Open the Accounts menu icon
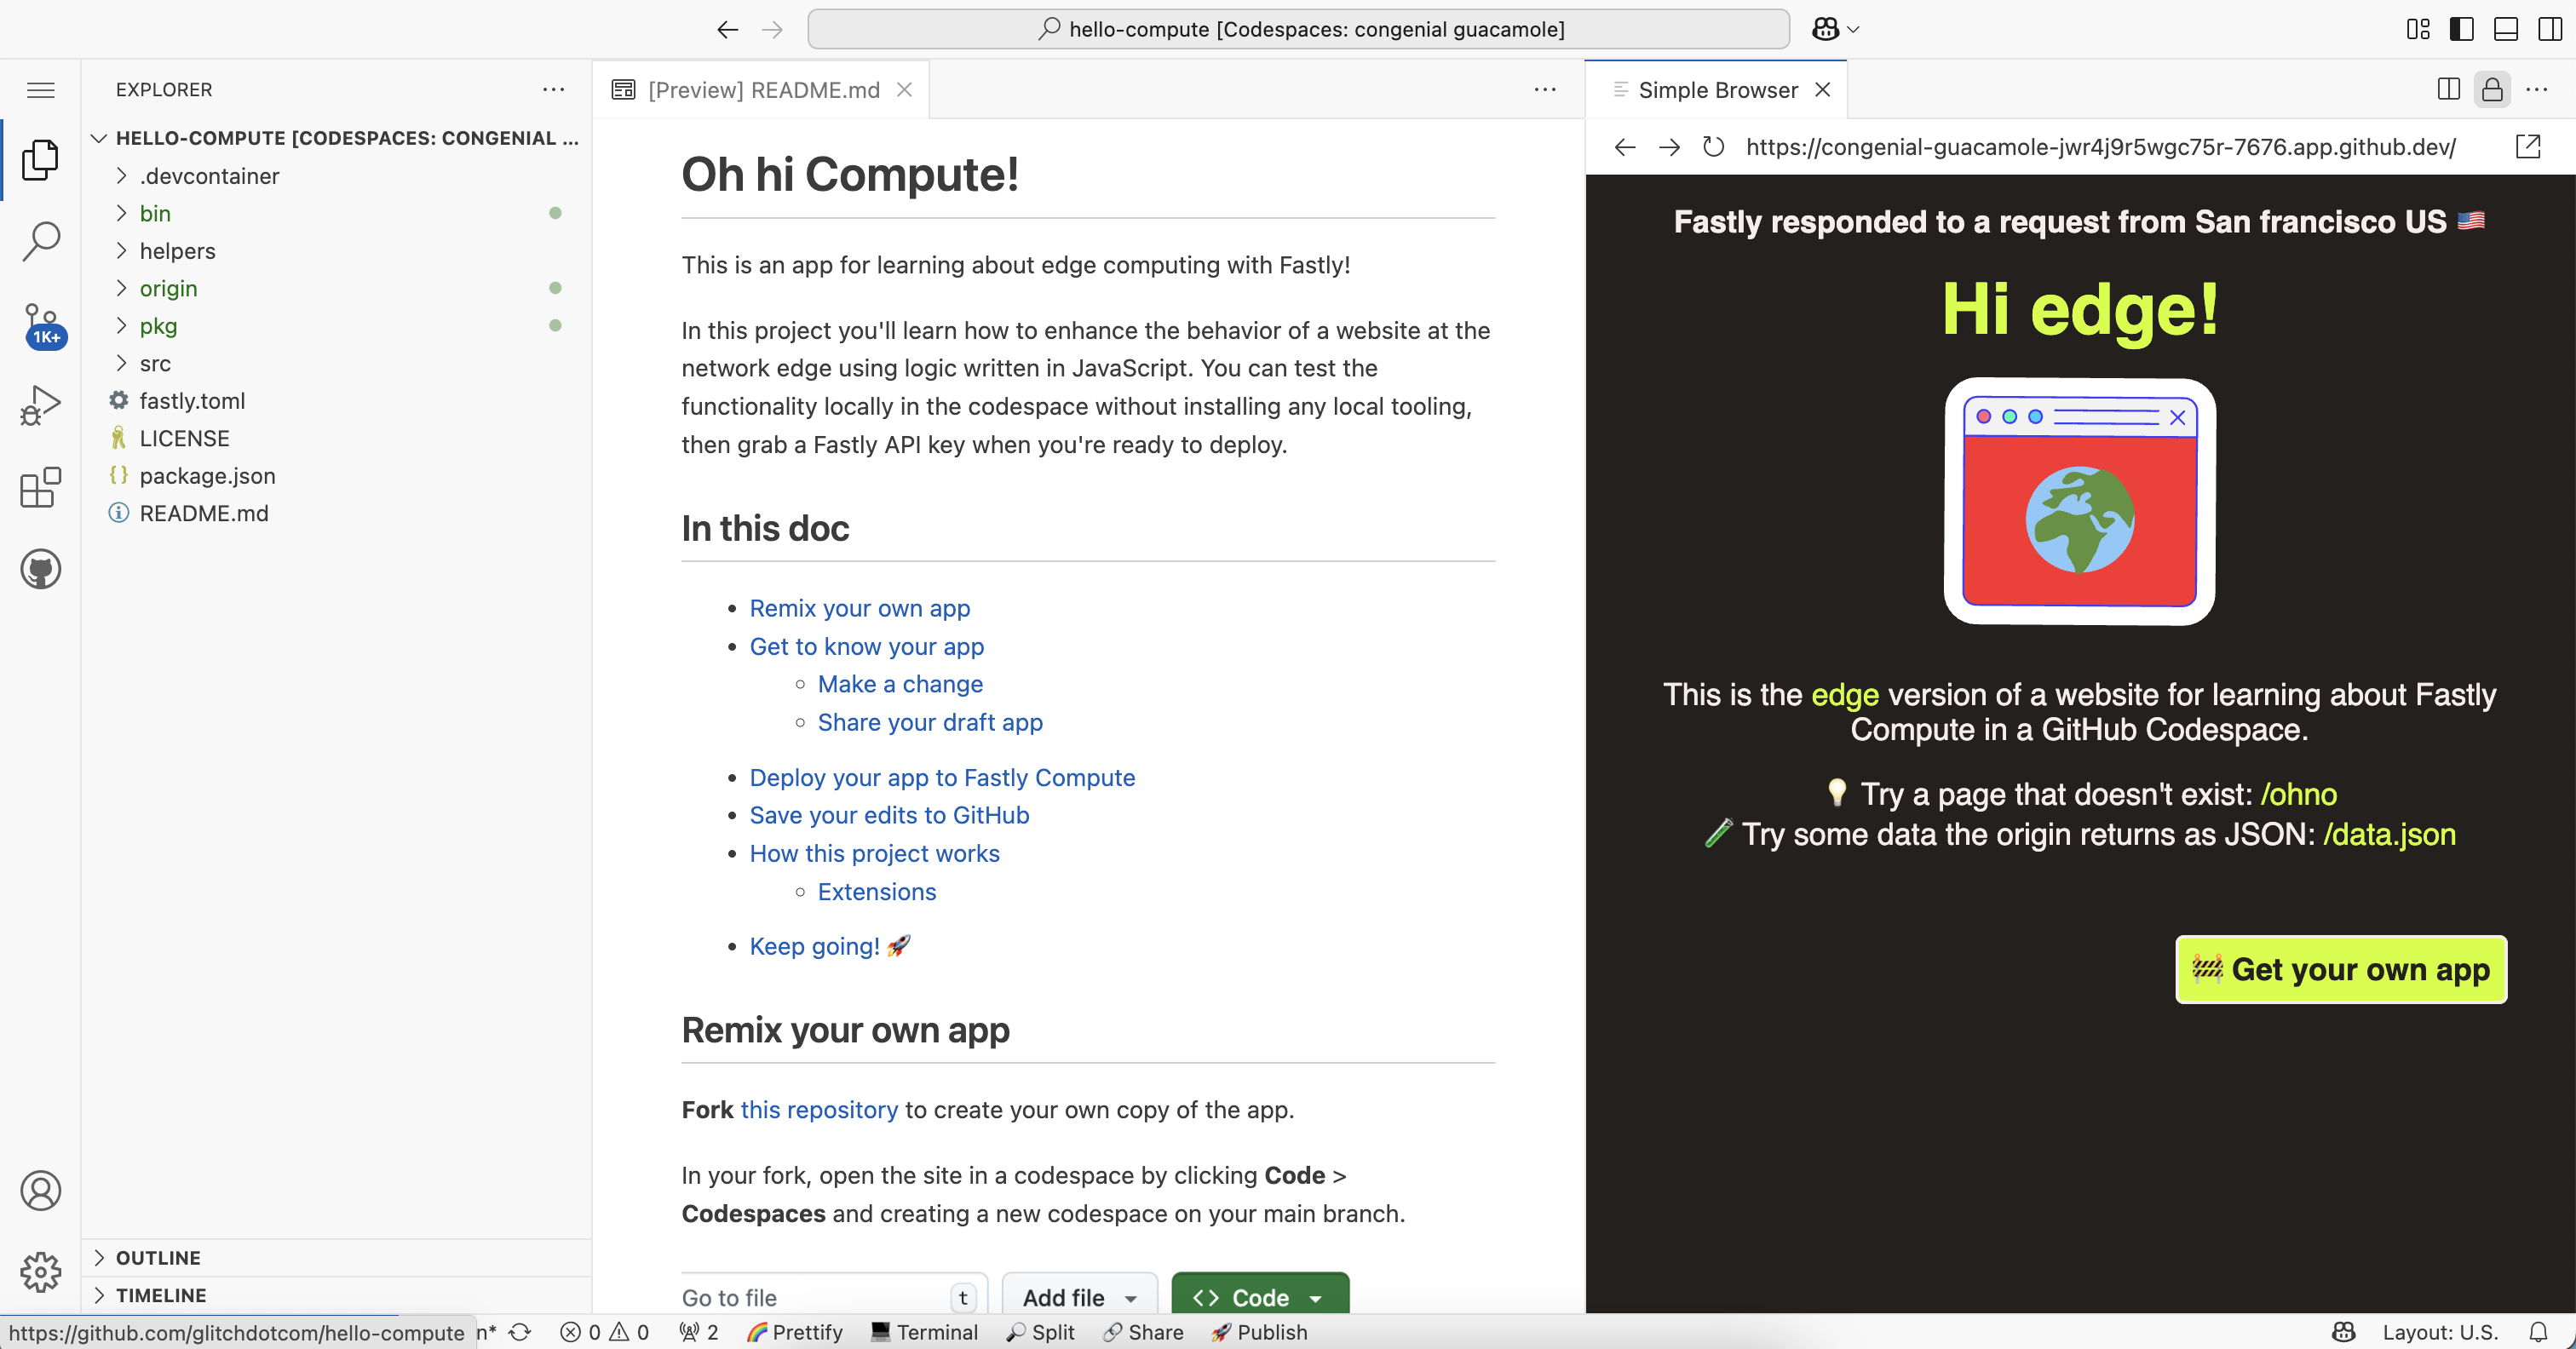The width and height of the screenshot is (2576, 1349). click(x=40, y=1190)
